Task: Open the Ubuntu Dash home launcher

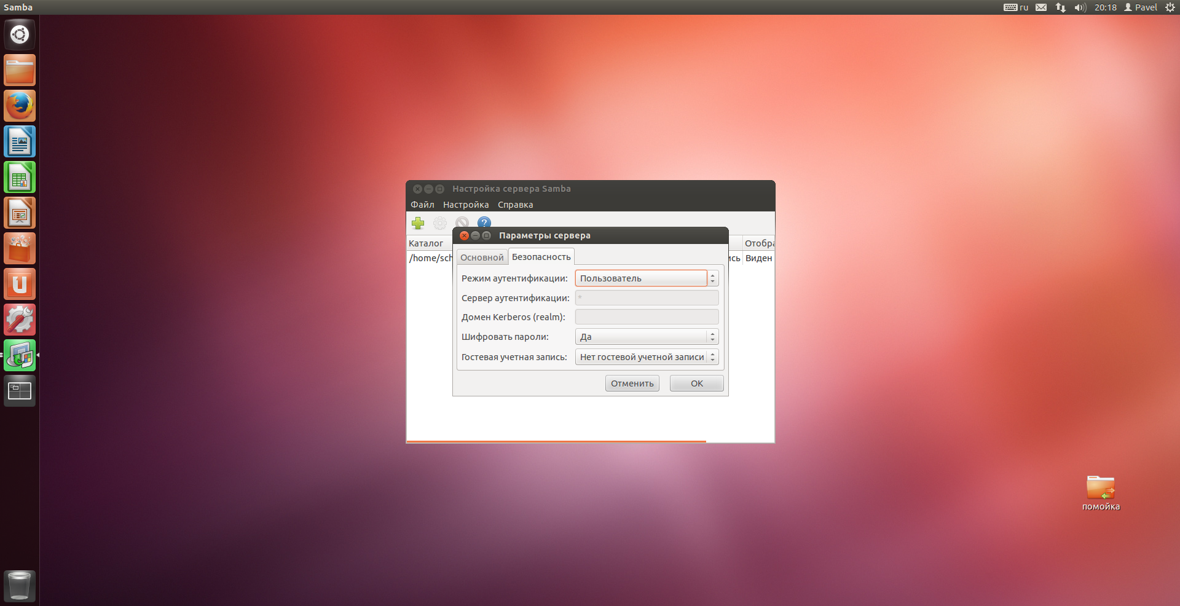Action: coord(20,34)
